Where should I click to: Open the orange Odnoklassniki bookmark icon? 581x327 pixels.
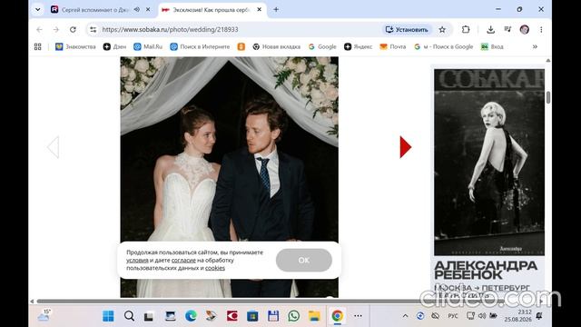241,46
